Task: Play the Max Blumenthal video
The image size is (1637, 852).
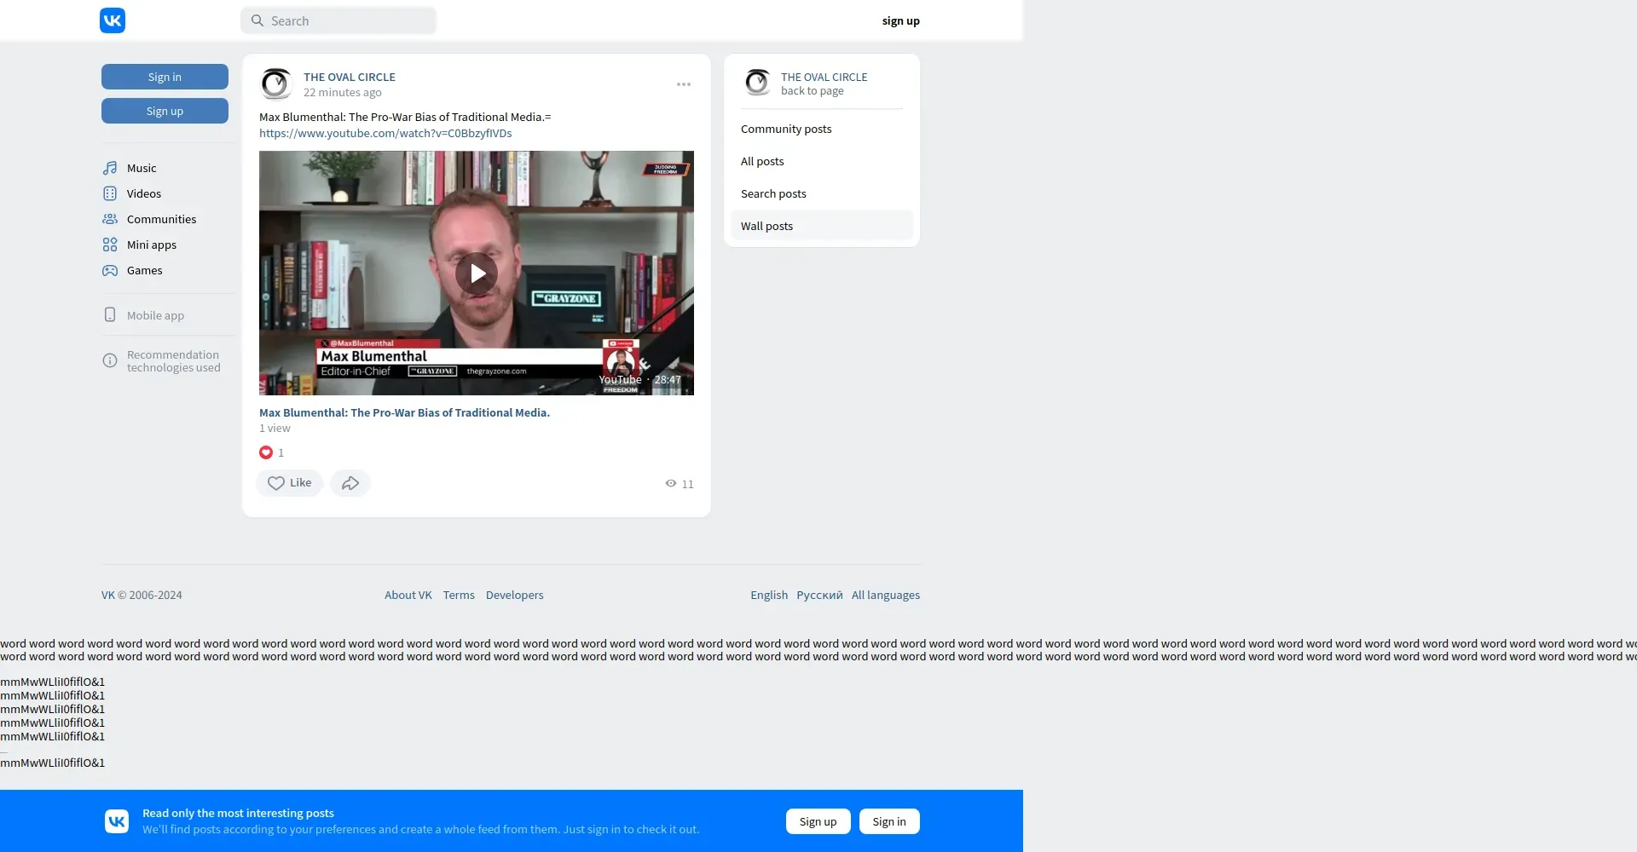Action: click(477, 273)
